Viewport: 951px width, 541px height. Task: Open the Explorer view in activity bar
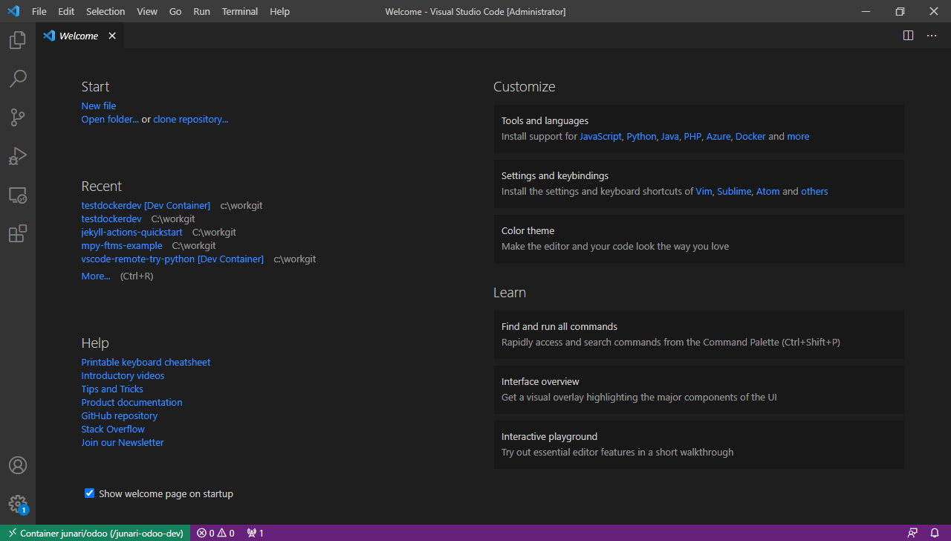click(18, 40)
